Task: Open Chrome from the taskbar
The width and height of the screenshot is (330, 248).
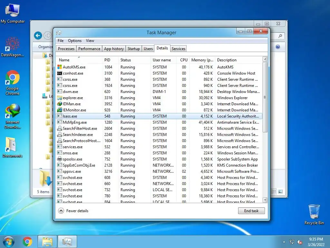Action: pos(27,242)
